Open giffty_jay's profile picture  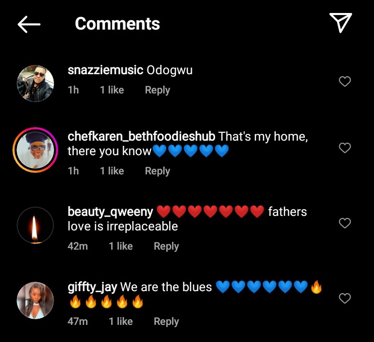[x=35, y=300]
